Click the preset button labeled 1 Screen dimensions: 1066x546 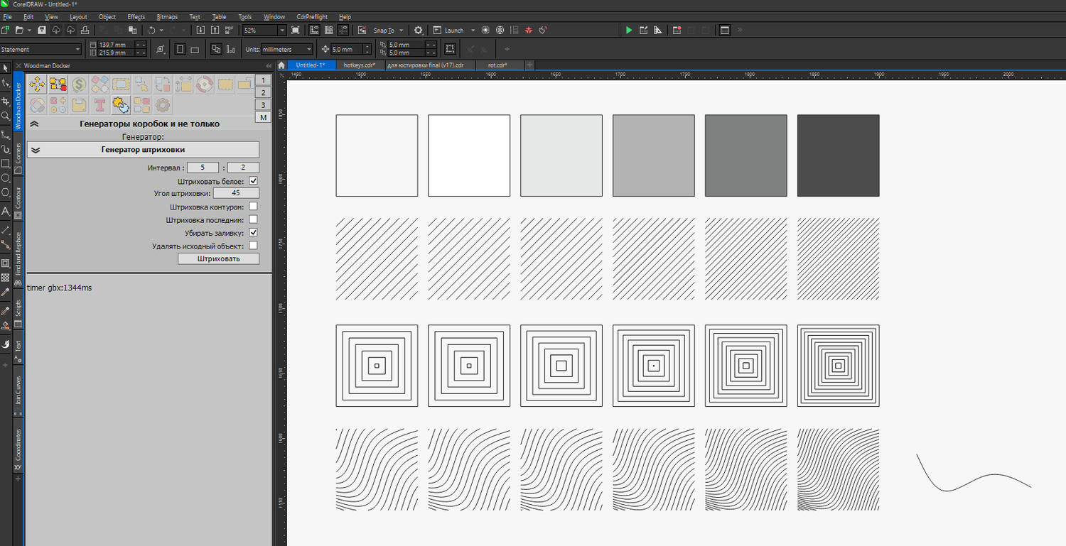[x=263, y=80]
